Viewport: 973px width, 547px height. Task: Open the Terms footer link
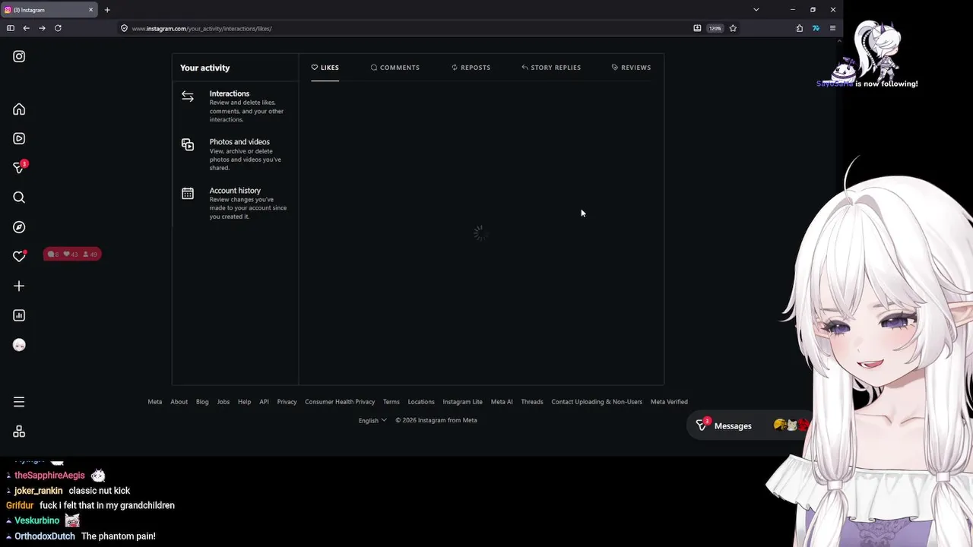click(x=391, y=402)
